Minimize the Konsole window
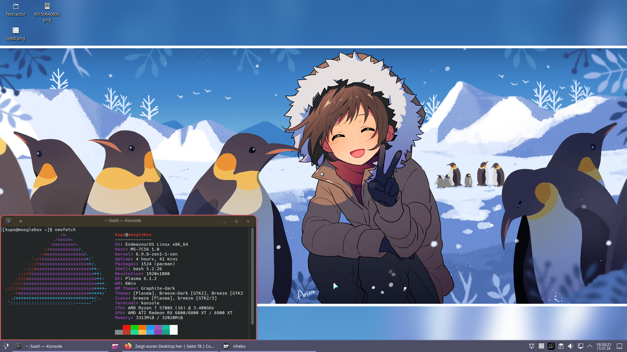 pos(225,221)
